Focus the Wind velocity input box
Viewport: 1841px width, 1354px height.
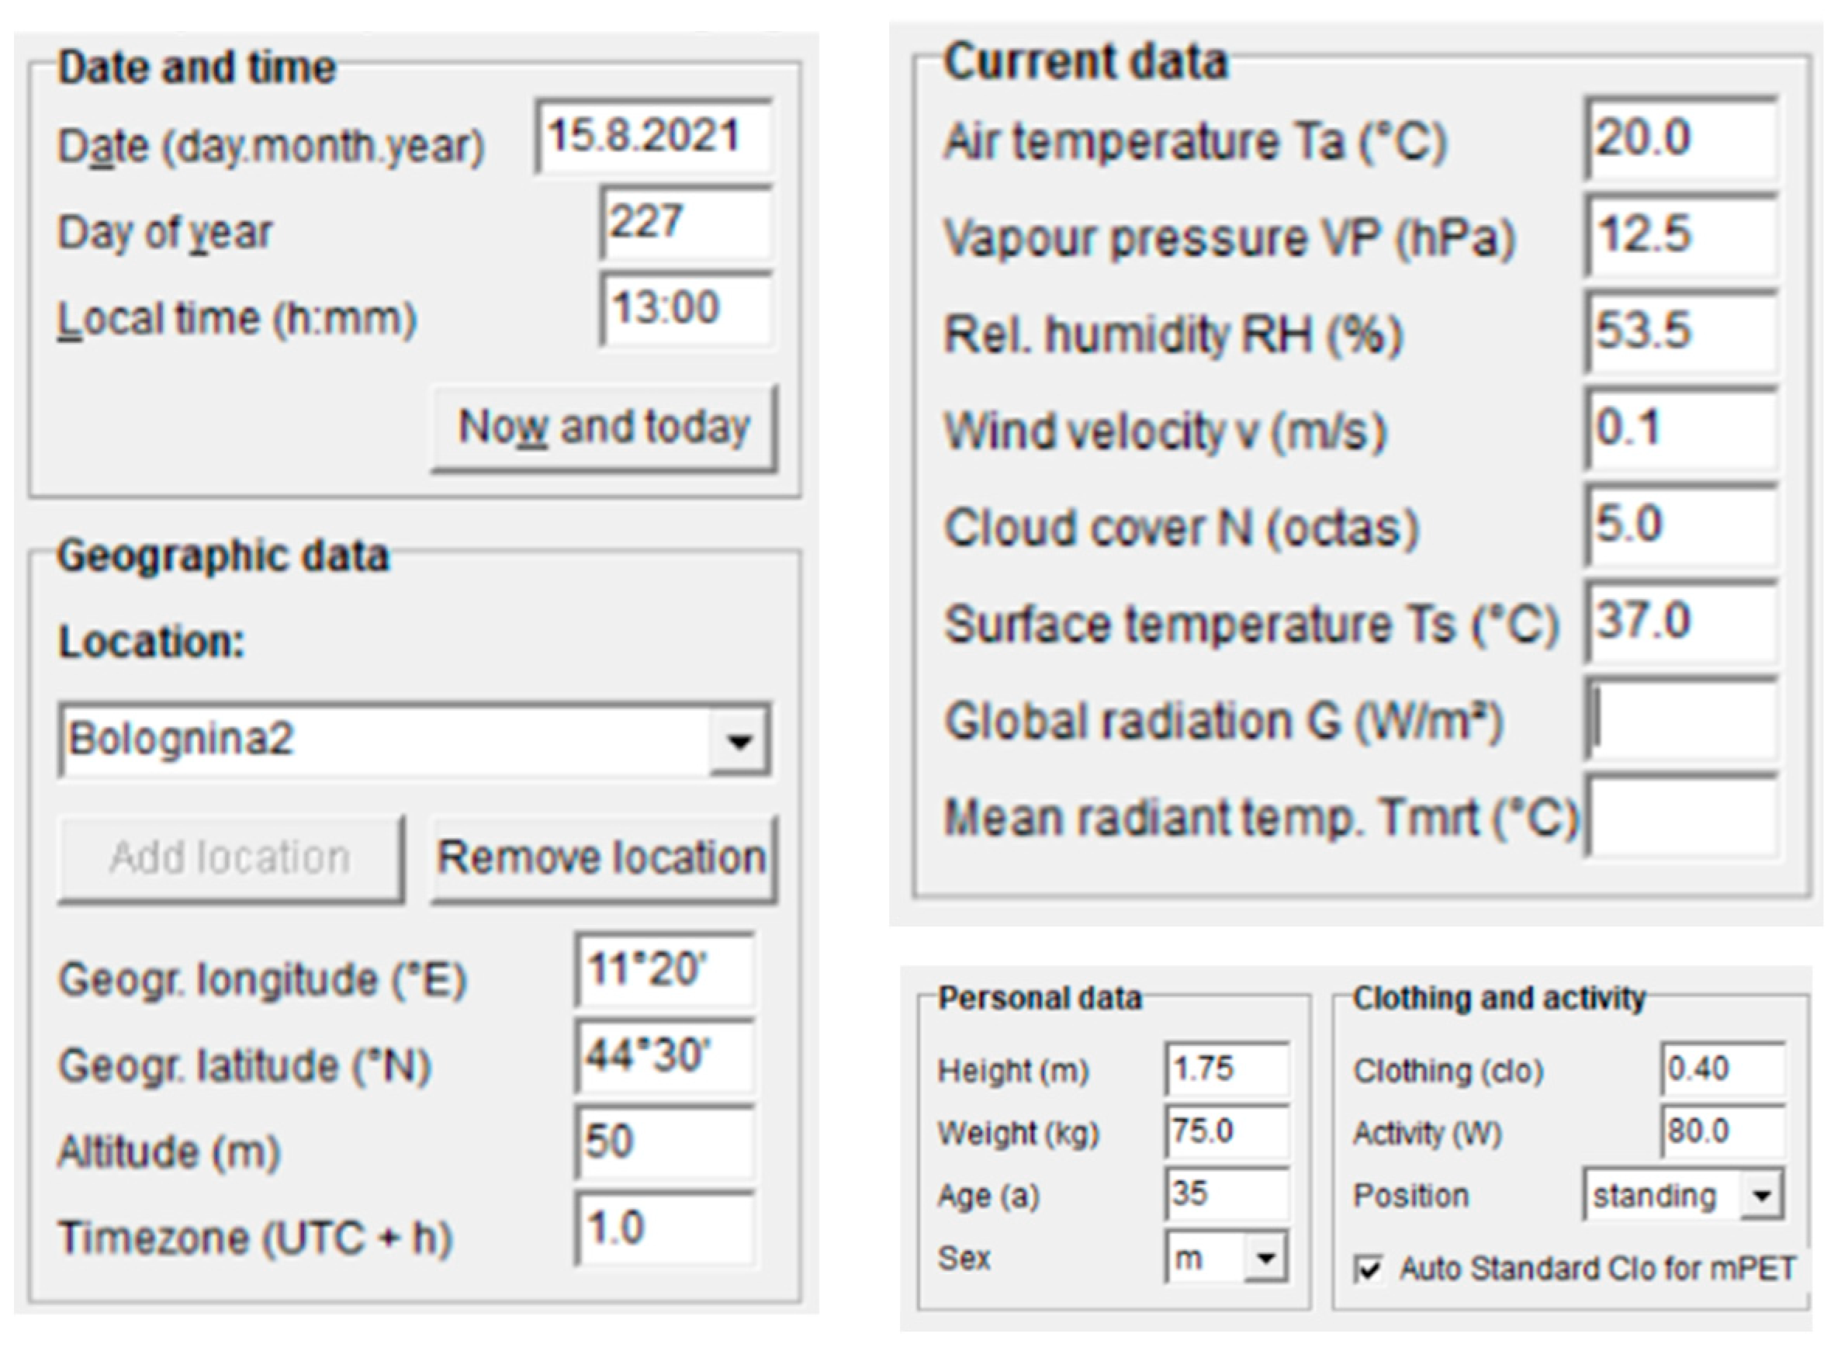1680,428
